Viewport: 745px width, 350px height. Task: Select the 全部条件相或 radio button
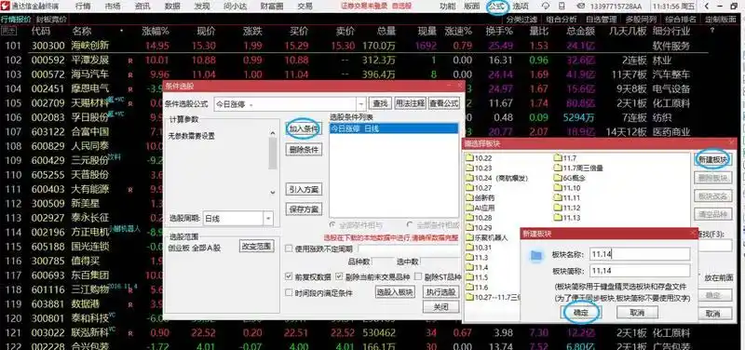pyautogui.click(x=410, y=225)
